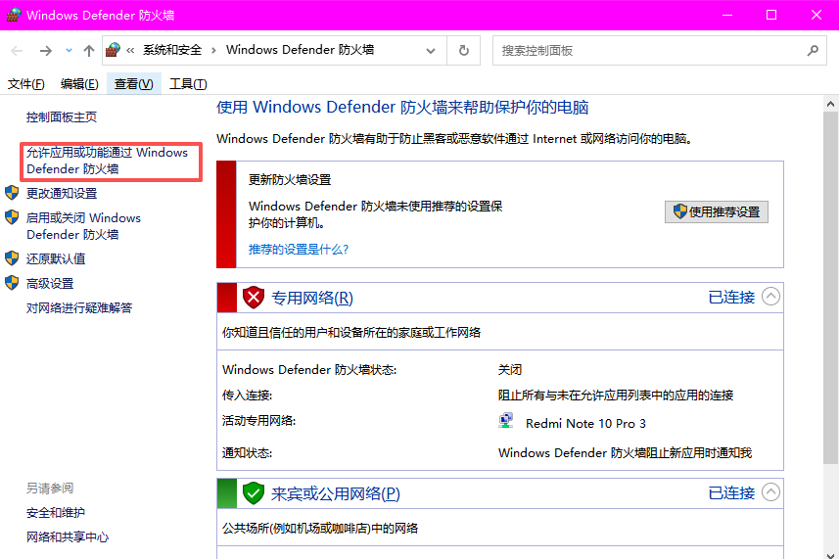Click 系统和安全 breadcrumb
The height and width of the screenshot is (559, 839).
tap(172, 50)
